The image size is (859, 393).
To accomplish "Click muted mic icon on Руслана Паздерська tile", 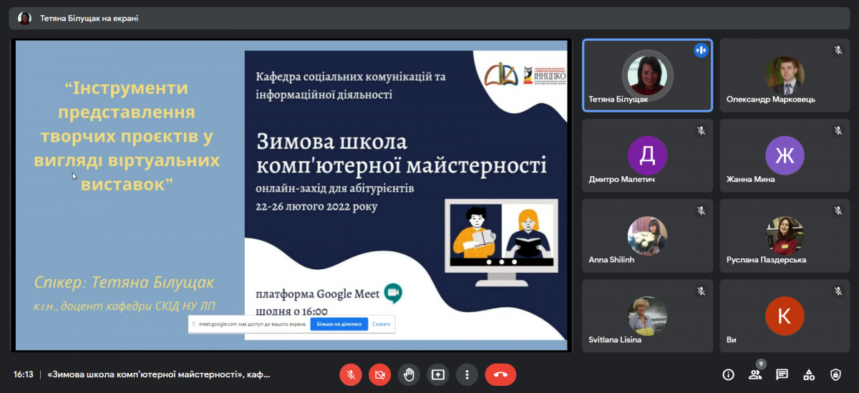I will (838, 210).
